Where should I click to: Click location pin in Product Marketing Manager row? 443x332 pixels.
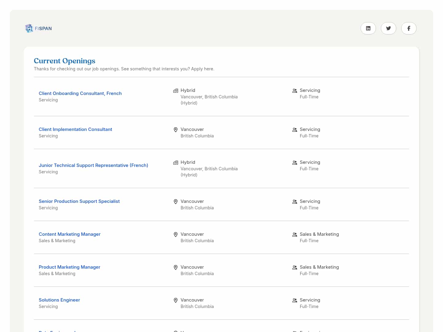[176, 267]
